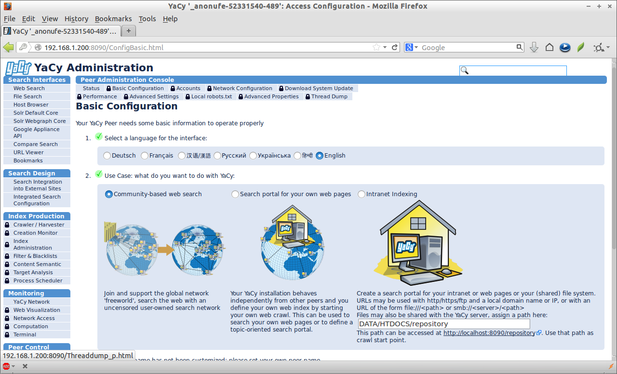Select English as interface language
This screenshot has height=374, width=617.
pyautogui.click(x=320, y=156)
